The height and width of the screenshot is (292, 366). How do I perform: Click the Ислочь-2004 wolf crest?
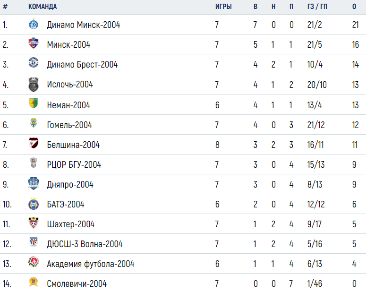pos(34,85)
